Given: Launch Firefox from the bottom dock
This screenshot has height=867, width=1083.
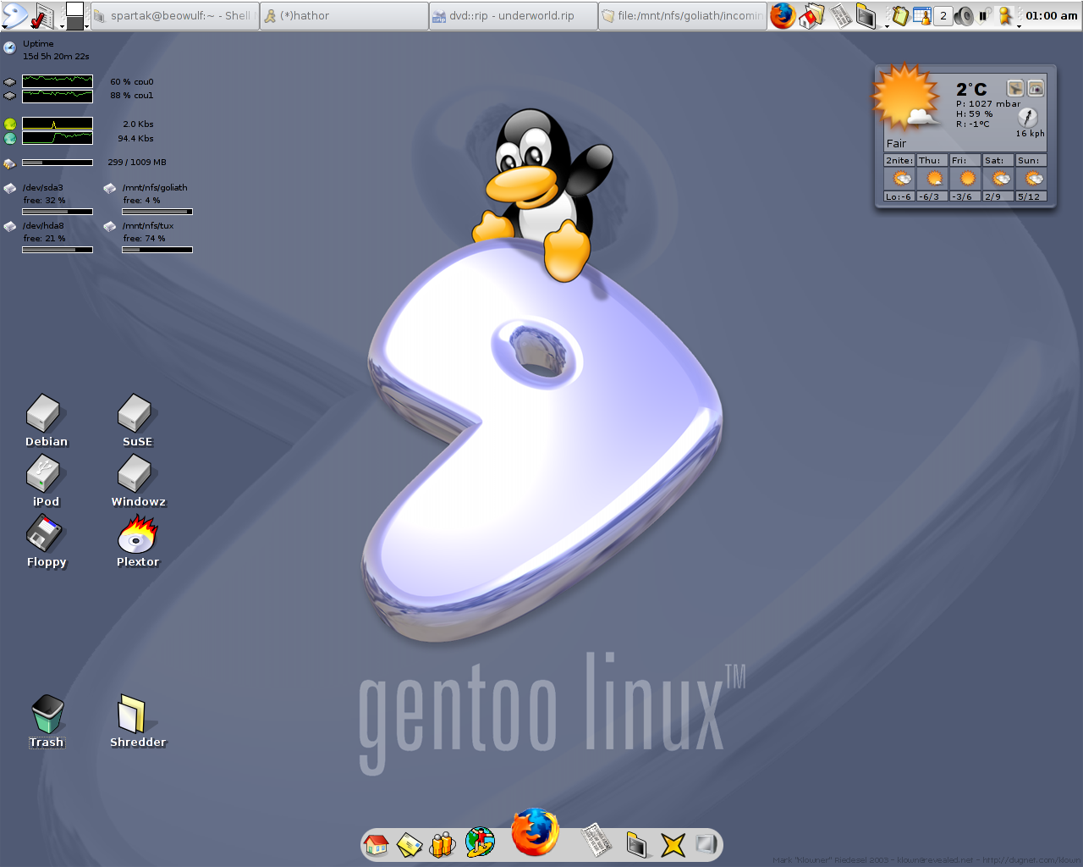Looking at the screenshot, I should [535, 832].
